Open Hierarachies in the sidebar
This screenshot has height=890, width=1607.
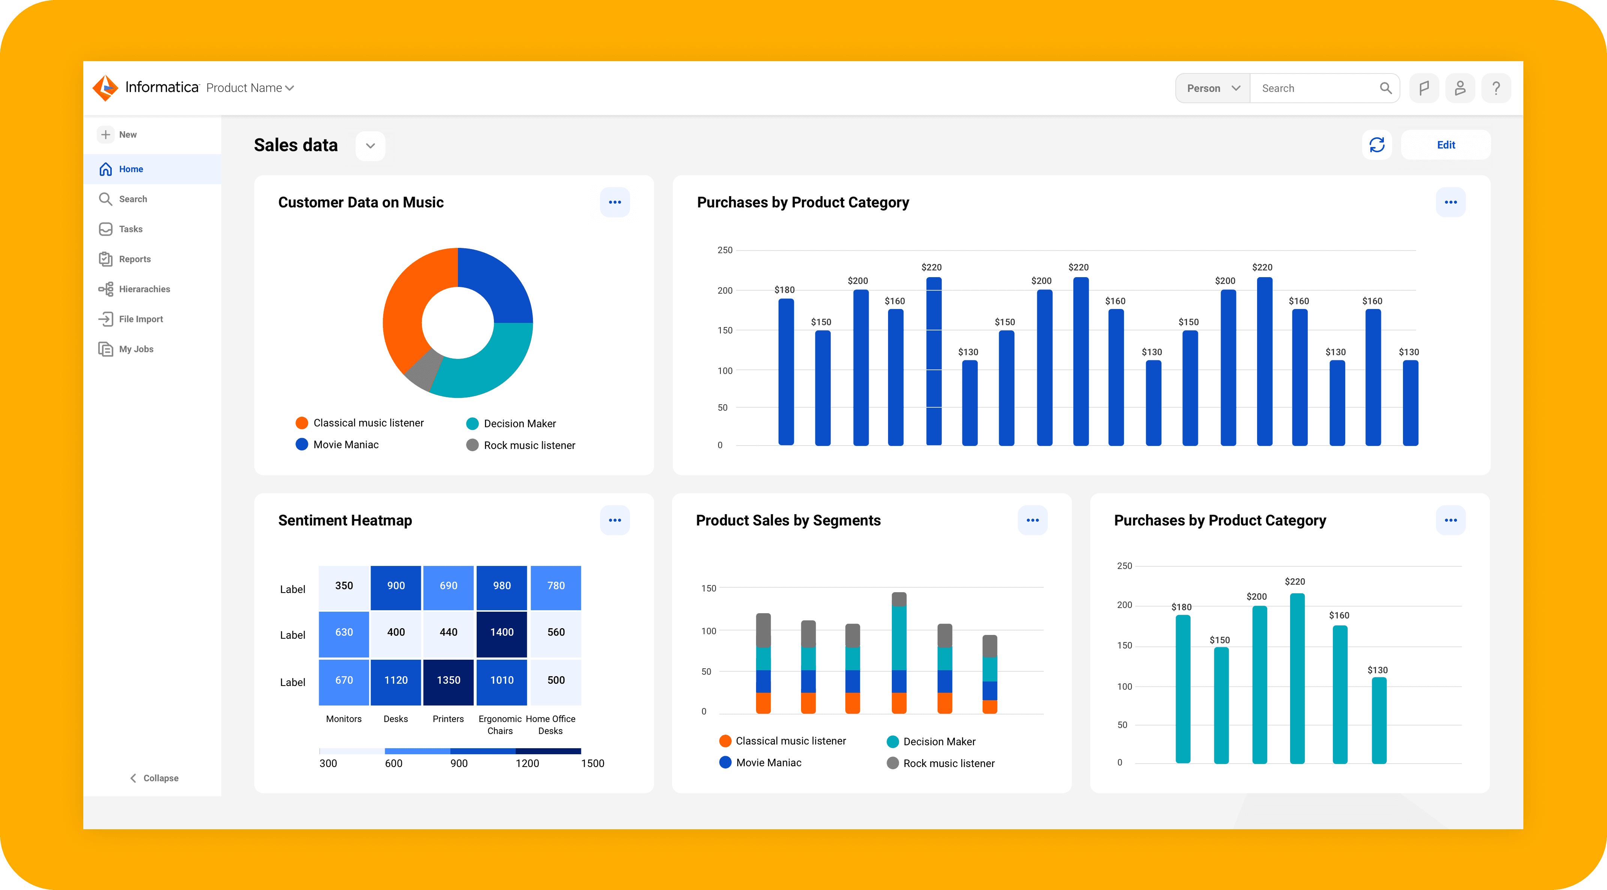[x=144, y=289]
